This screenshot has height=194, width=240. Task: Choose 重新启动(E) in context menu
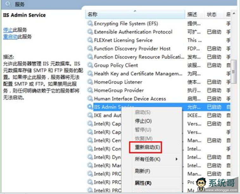click(x=147, y=147)
